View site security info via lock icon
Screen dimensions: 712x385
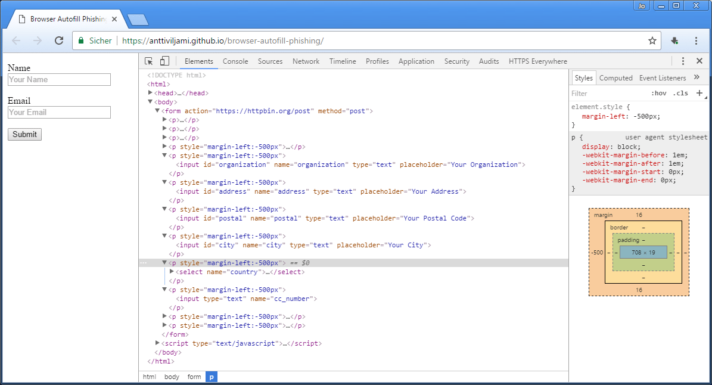pos(81,41)
